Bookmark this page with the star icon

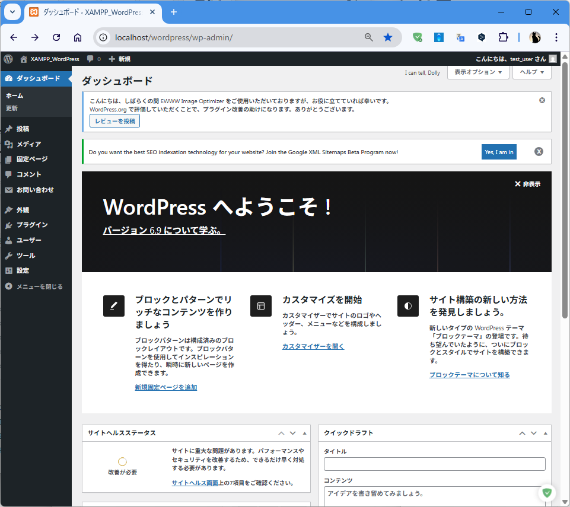click(388, 37)
